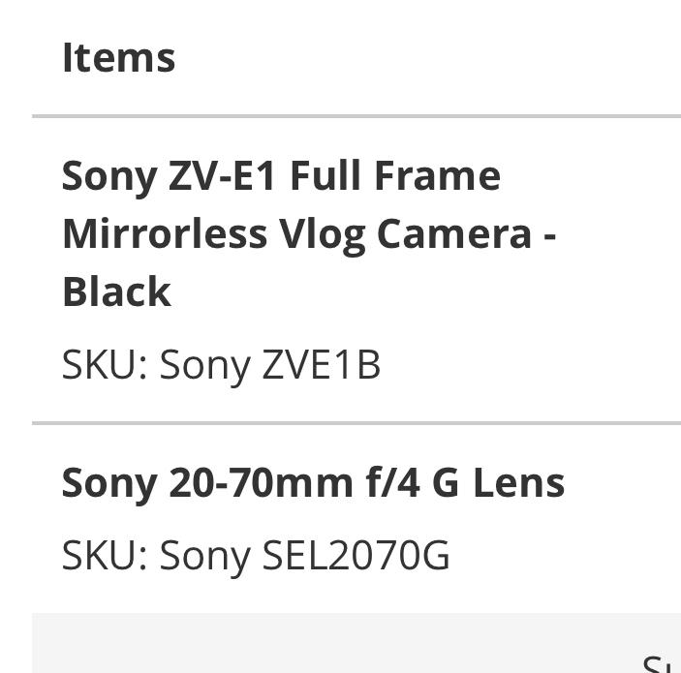Click the "Mirrorless Vlog Camera -" title line
This screenshot has height=673, width=681.
pyautogui.click(x=308, y=233)
